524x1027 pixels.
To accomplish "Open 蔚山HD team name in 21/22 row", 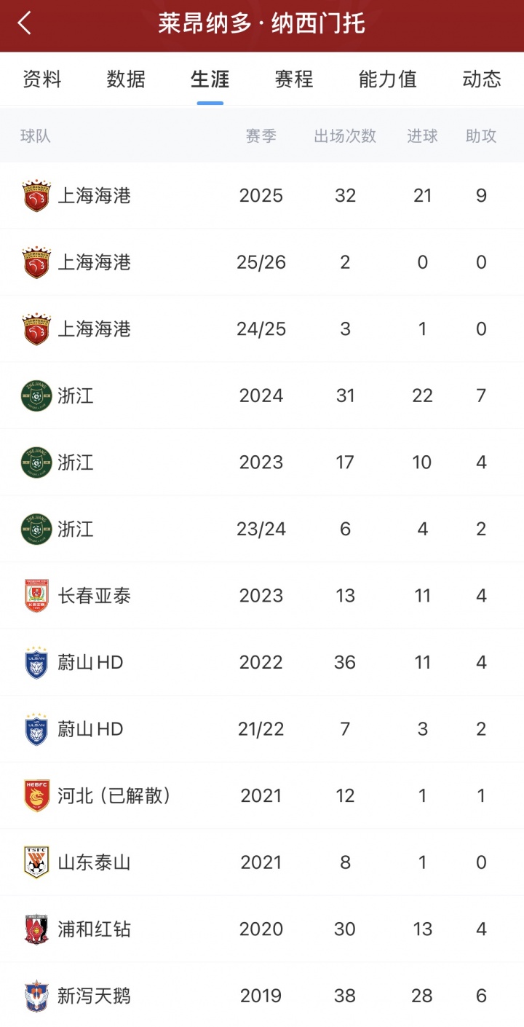I will tap(91, 729).
